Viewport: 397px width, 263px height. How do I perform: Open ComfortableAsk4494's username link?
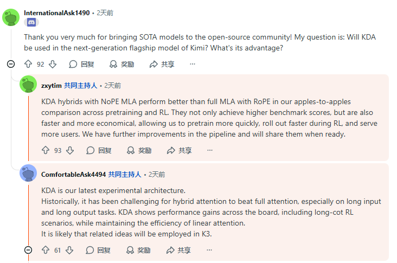(73, 174)
